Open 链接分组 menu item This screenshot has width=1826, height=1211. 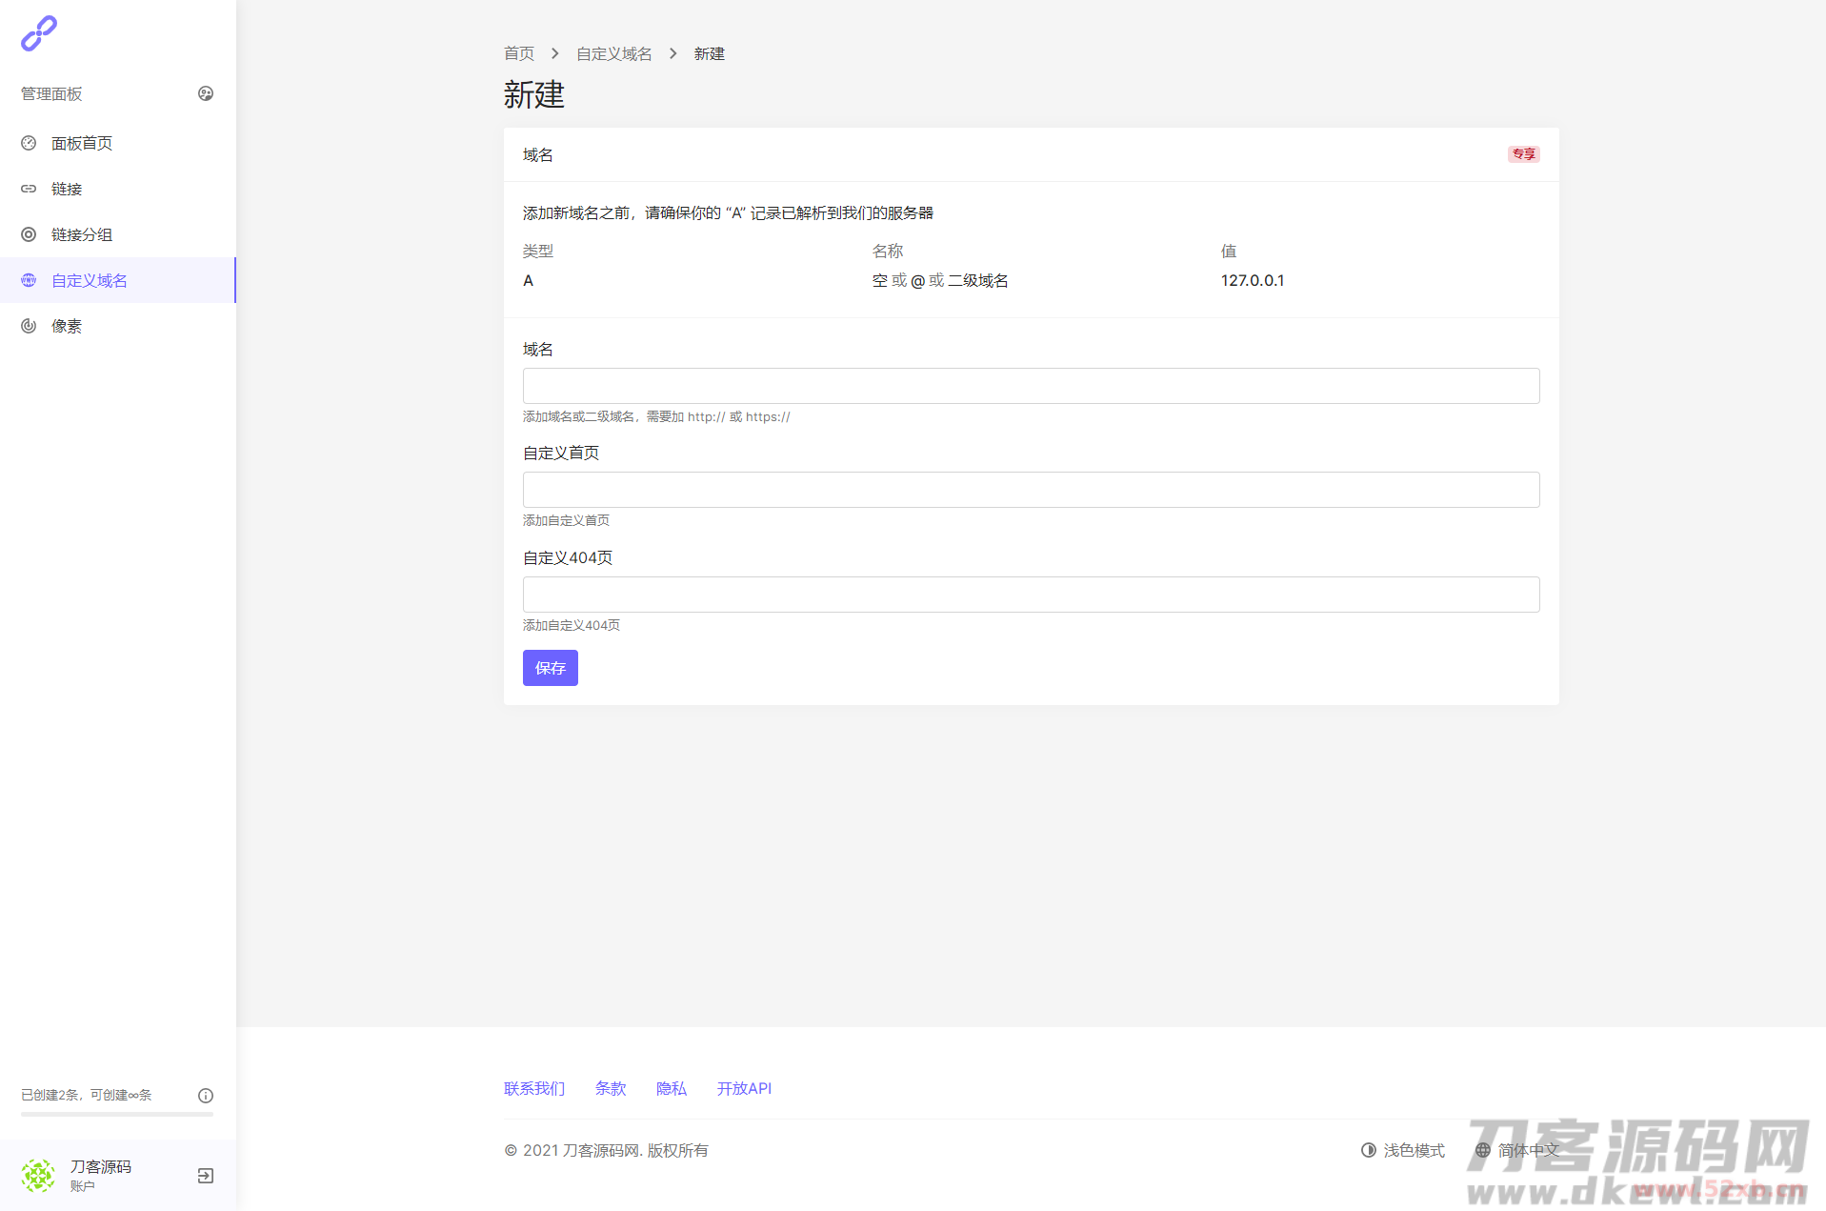click(82, 234)
